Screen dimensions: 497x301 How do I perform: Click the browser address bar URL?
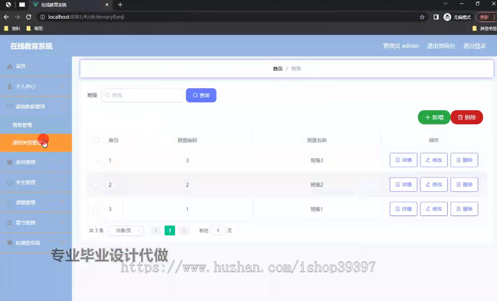(86, 17)
